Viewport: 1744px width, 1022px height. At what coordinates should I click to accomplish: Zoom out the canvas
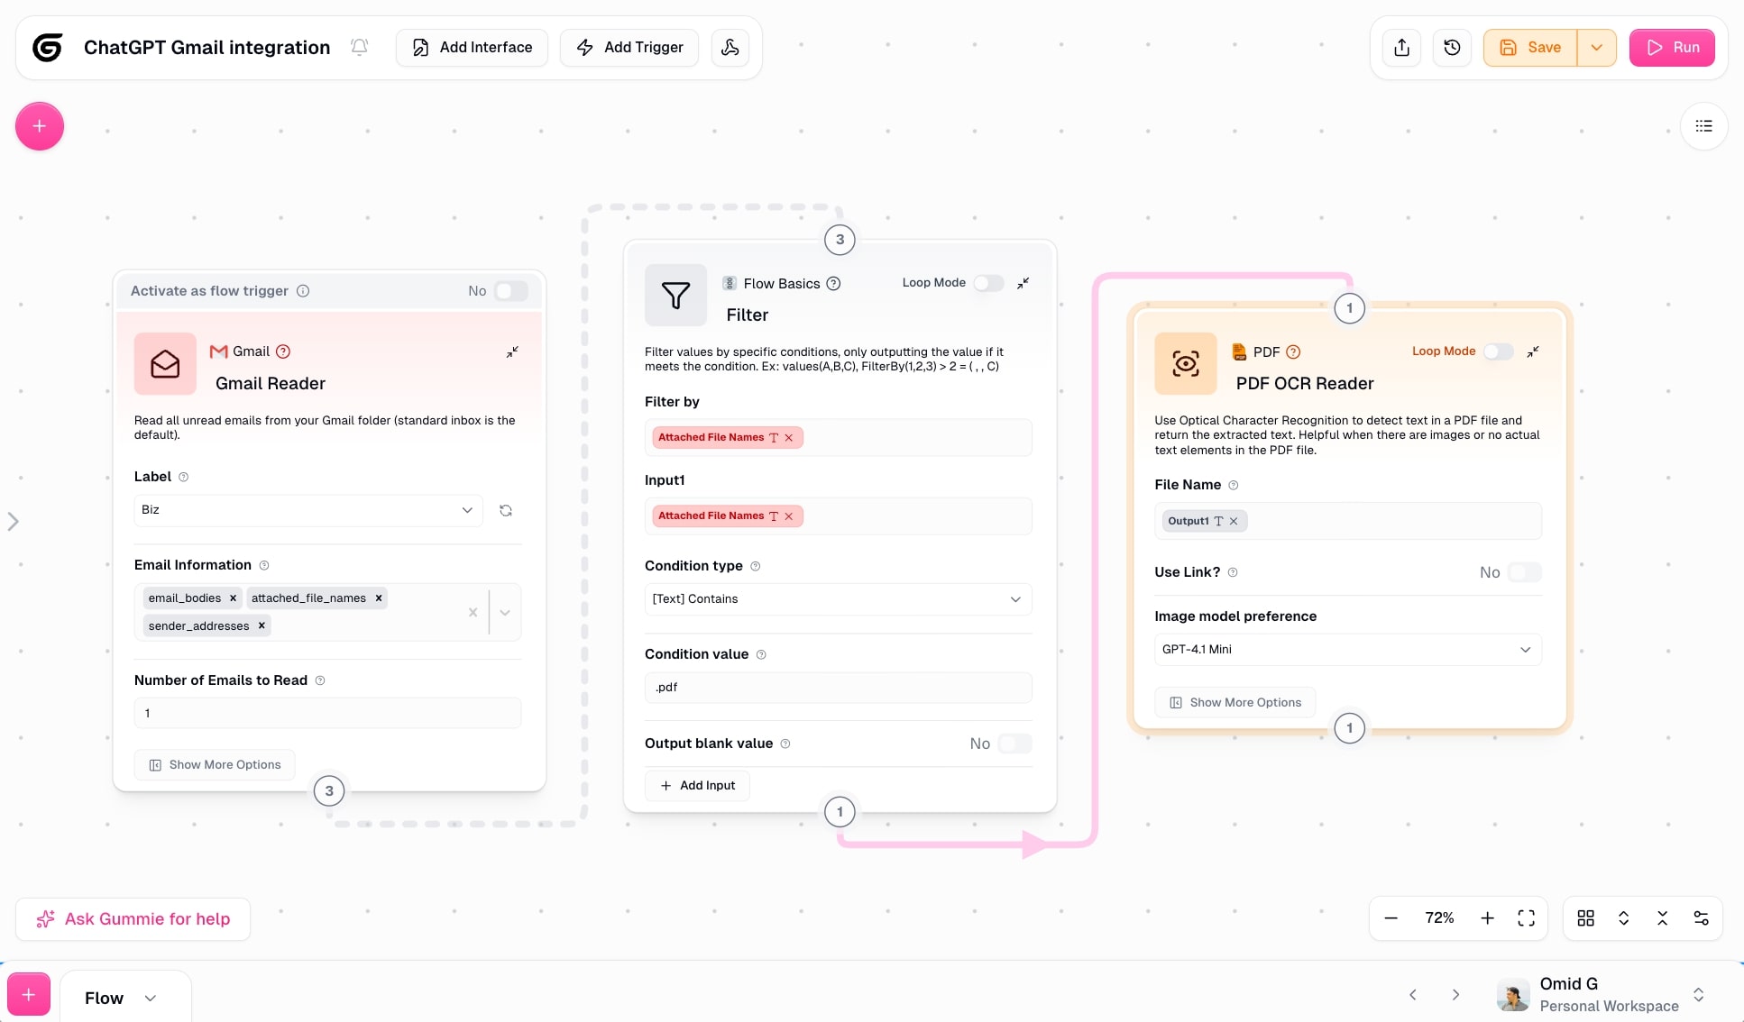(1391, 918)
